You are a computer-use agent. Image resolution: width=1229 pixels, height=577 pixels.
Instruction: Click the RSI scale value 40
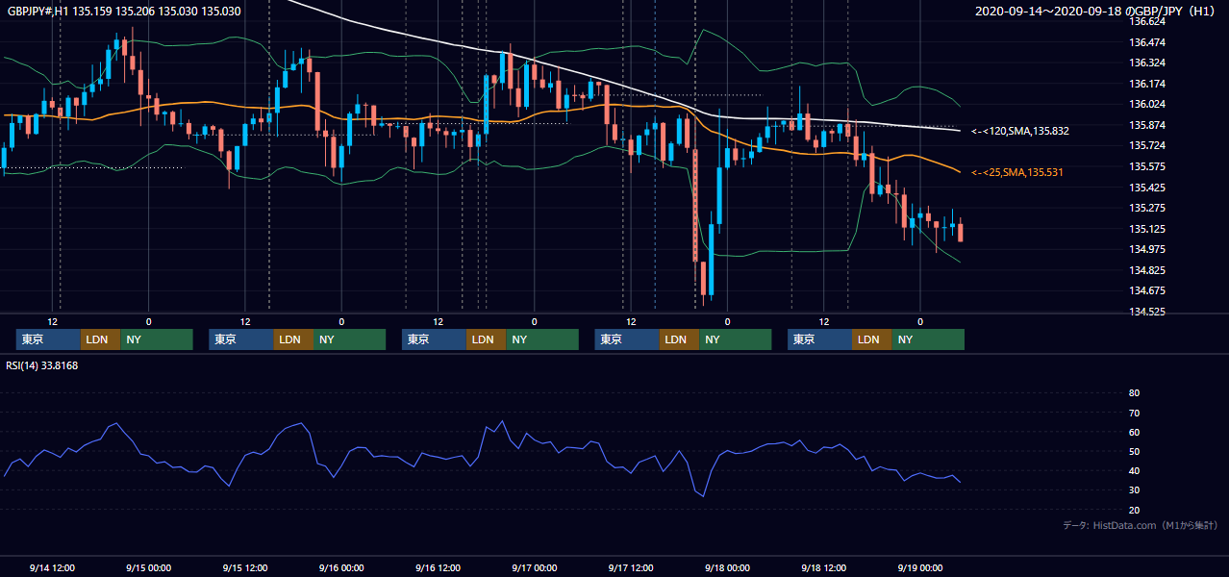(1134, 471)
